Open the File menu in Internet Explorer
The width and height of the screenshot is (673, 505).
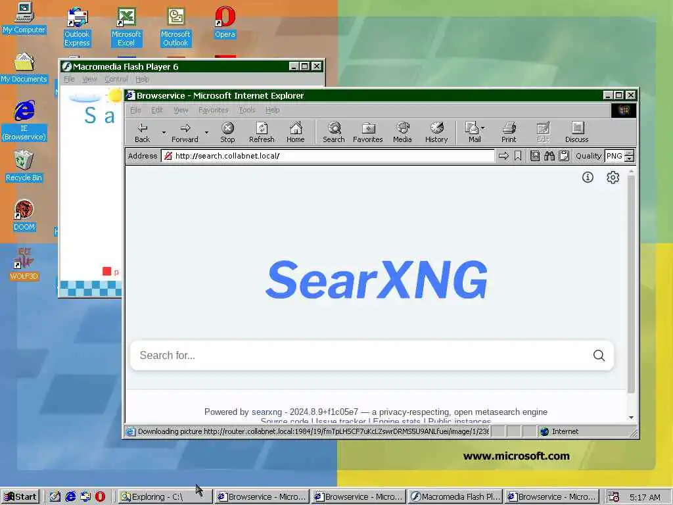click(135, 110)
